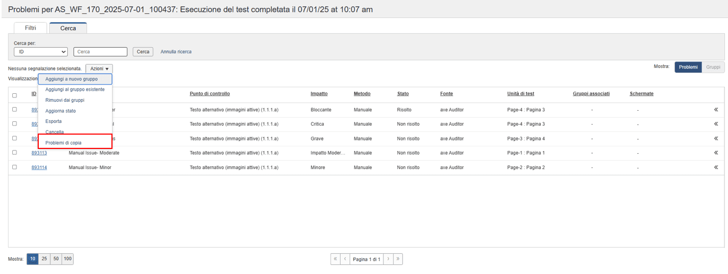Image resolution: width=728 pixels, height=274 pixels.
Task: Tick the select-all checkbox in the table header
Action: pos(14,95)
